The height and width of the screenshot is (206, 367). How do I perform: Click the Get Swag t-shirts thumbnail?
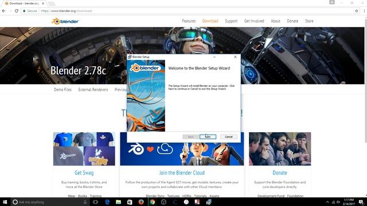coord(84,149)
